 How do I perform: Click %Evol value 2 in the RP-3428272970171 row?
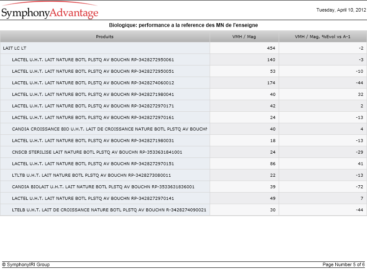point(362,106)
